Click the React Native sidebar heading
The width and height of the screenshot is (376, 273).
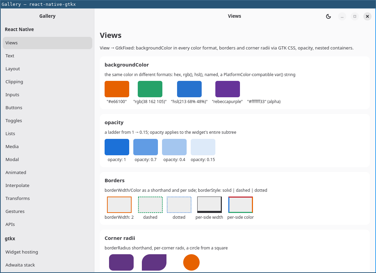(19, 29)
